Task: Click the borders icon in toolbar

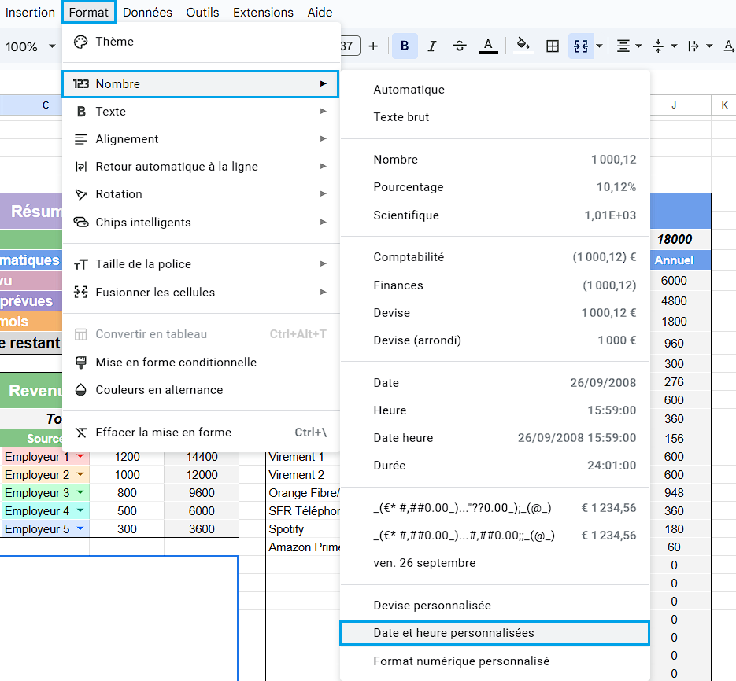Action: (x=553, y=46)
